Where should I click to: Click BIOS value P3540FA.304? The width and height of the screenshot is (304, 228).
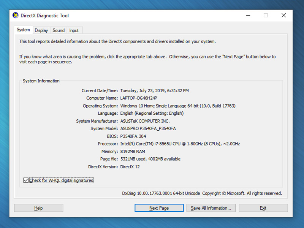133,136
